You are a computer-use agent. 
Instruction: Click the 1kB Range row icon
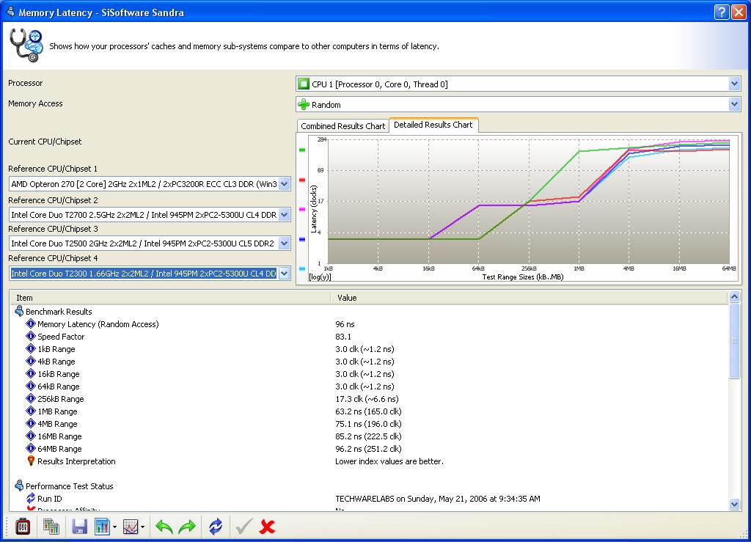[31, 348]
